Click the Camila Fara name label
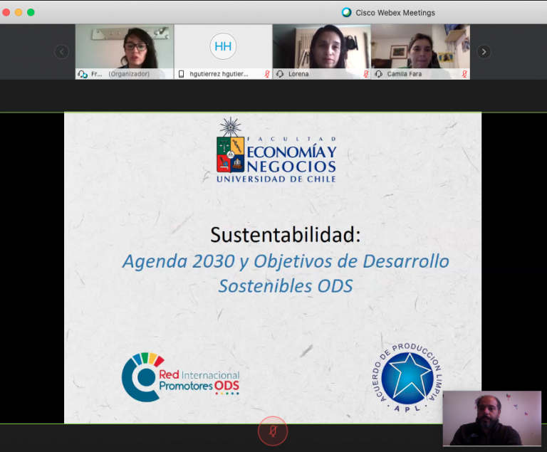 405,74
